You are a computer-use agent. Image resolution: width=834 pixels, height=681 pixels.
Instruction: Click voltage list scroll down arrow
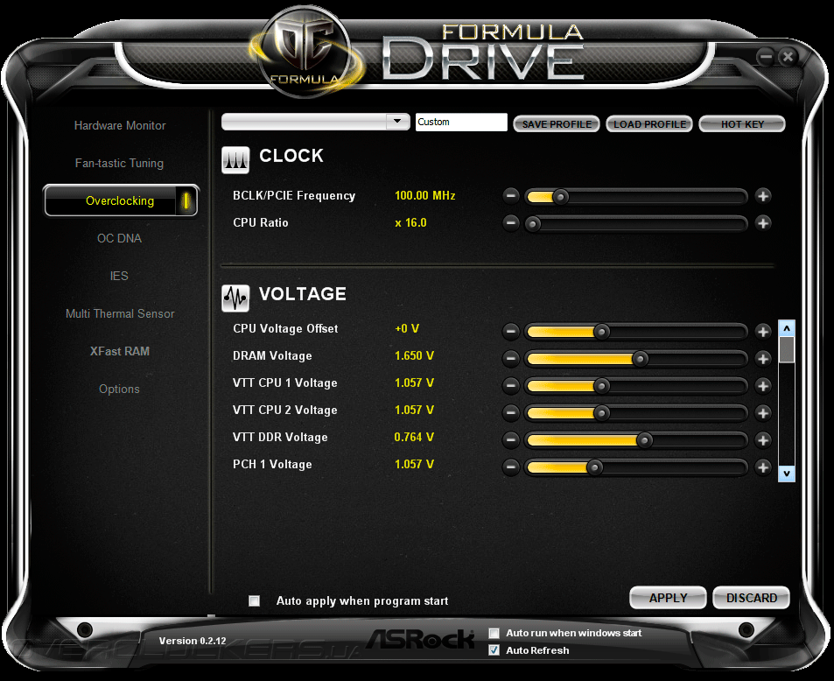[x=787, y=474]
